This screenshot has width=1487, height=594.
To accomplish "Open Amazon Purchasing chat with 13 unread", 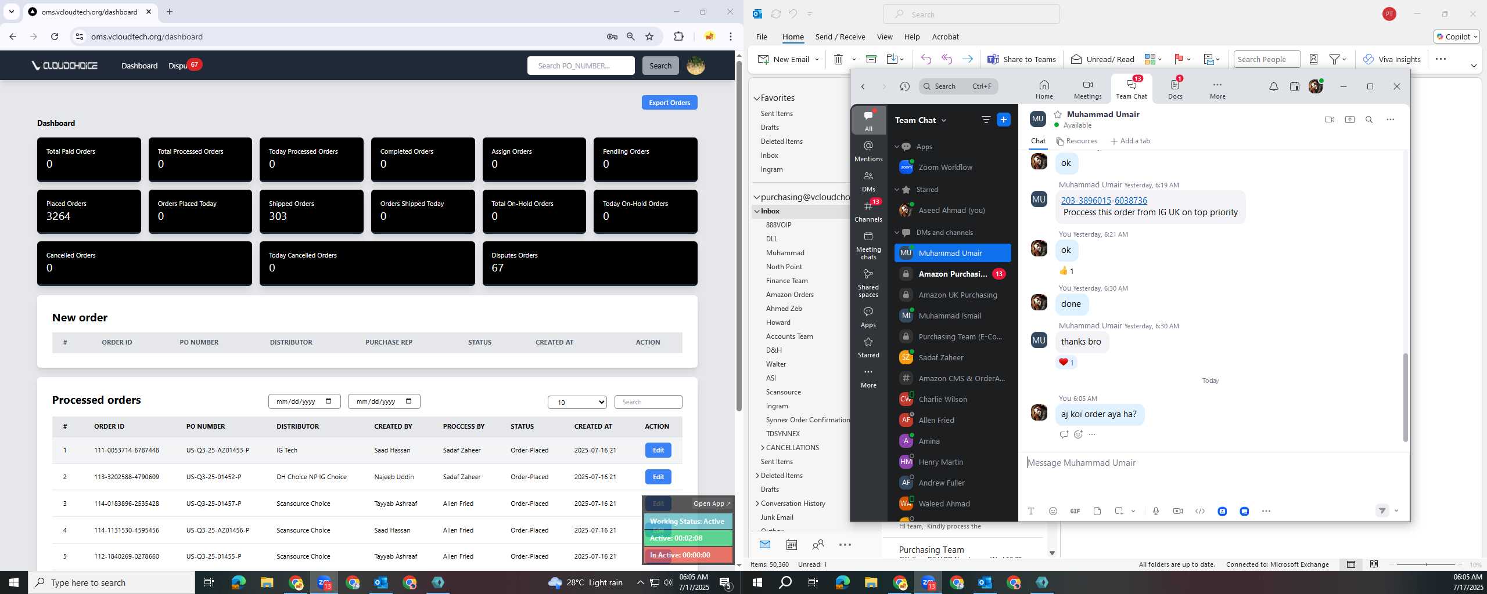I will coord(953,274).
